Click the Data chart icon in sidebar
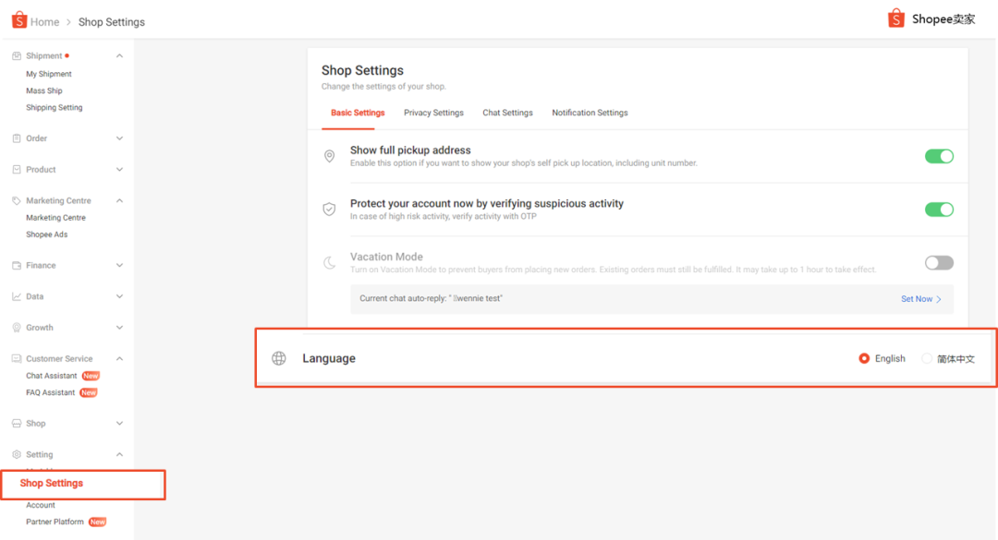The image size is (998, 540). (x=17, y=297)
